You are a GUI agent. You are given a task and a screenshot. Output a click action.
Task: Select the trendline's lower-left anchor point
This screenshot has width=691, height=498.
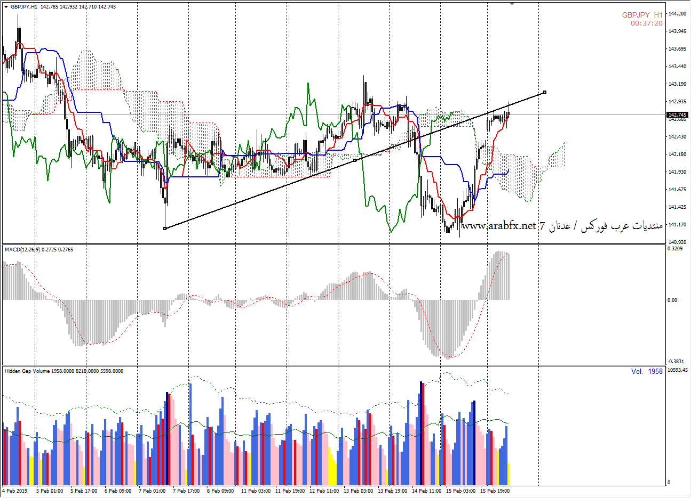[x=165, y=228]
